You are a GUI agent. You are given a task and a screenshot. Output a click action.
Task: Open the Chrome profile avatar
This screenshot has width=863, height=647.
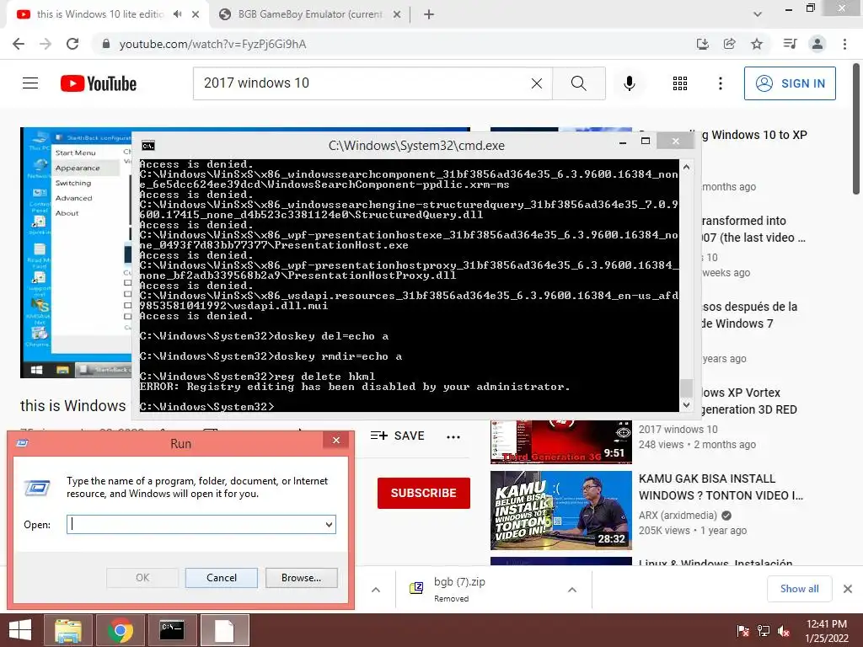tap(817, 44)
